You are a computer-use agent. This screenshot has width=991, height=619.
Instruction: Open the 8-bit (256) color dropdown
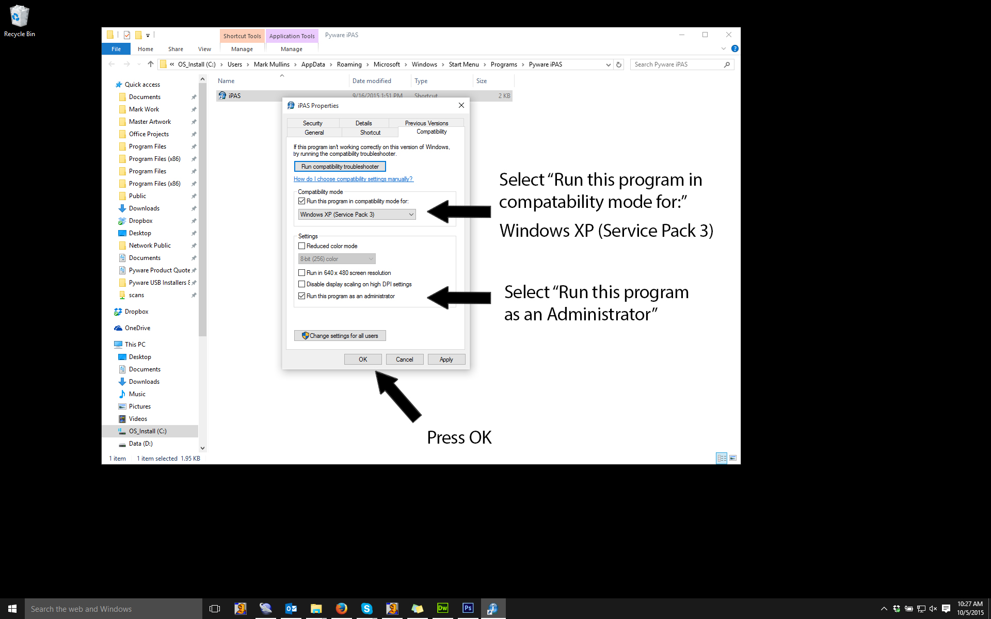click(x=337, y=259)
